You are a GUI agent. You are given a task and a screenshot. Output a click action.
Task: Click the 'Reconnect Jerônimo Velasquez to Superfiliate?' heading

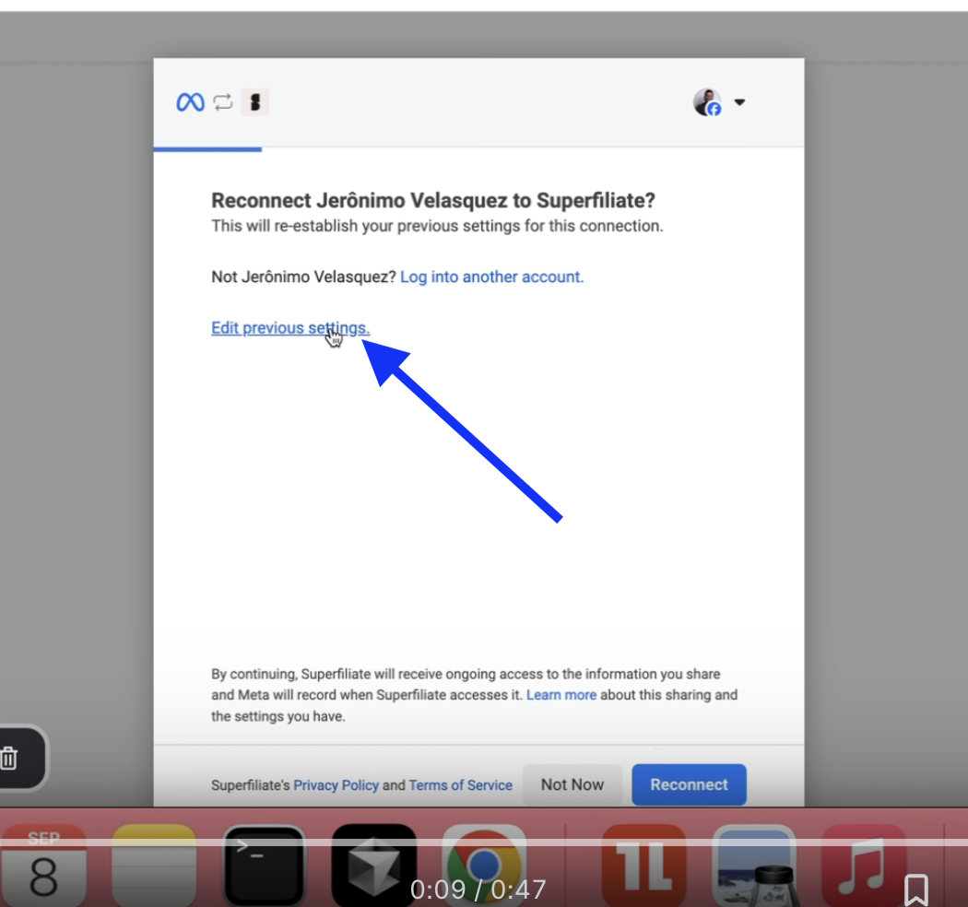[432, 201]
